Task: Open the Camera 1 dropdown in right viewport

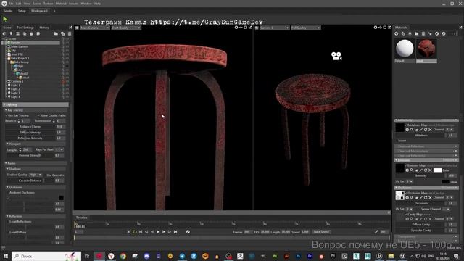Action: [274, 28]
